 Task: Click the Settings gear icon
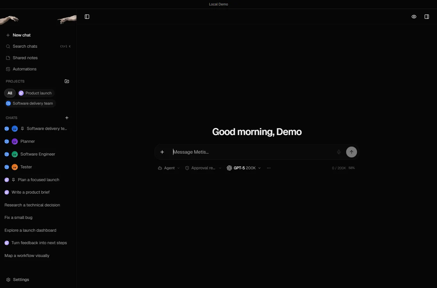tap(8, 280)
